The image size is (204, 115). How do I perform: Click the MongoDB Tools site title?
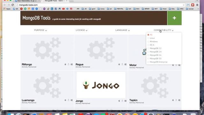(x=36, y=18)
